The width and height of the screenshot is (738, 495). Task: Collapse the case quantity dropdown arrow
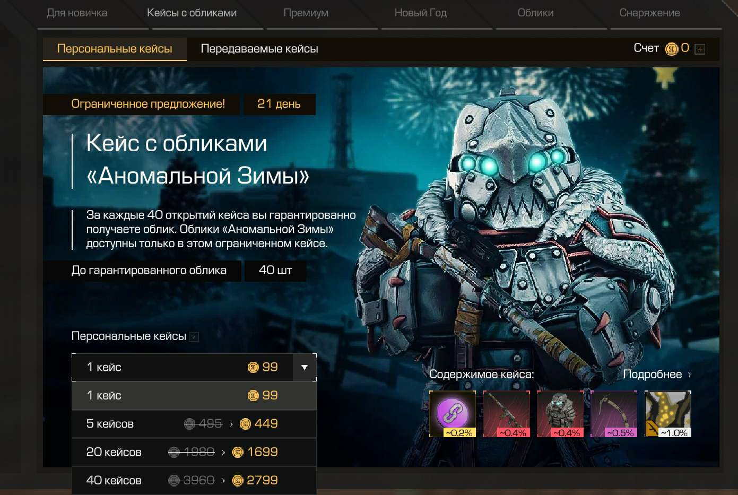click(305, 367)
